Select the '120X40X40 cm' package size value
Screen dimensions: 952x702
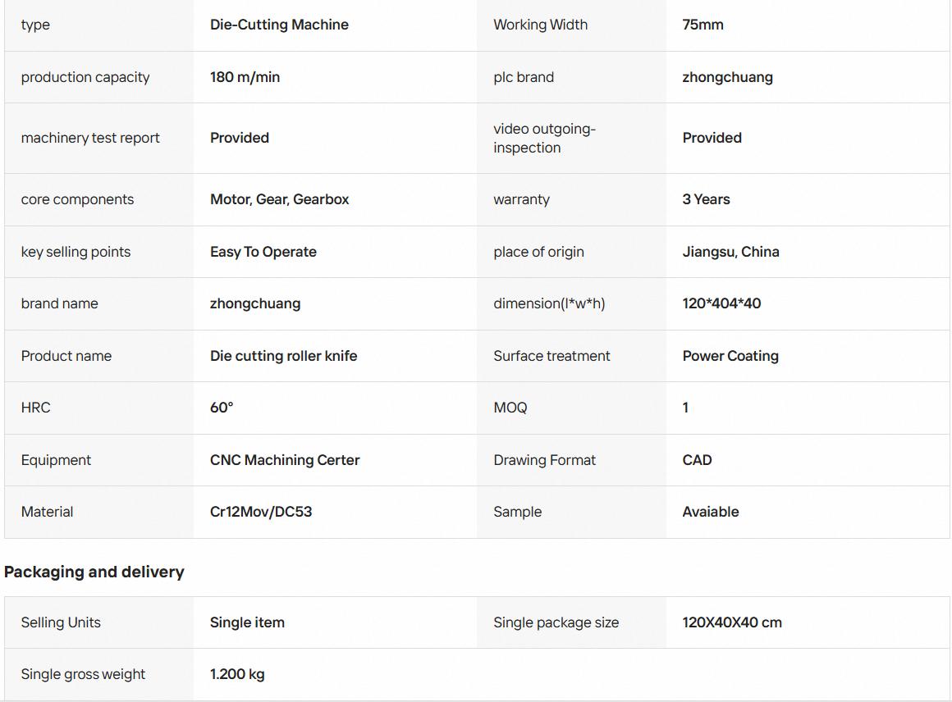point(732,622)
